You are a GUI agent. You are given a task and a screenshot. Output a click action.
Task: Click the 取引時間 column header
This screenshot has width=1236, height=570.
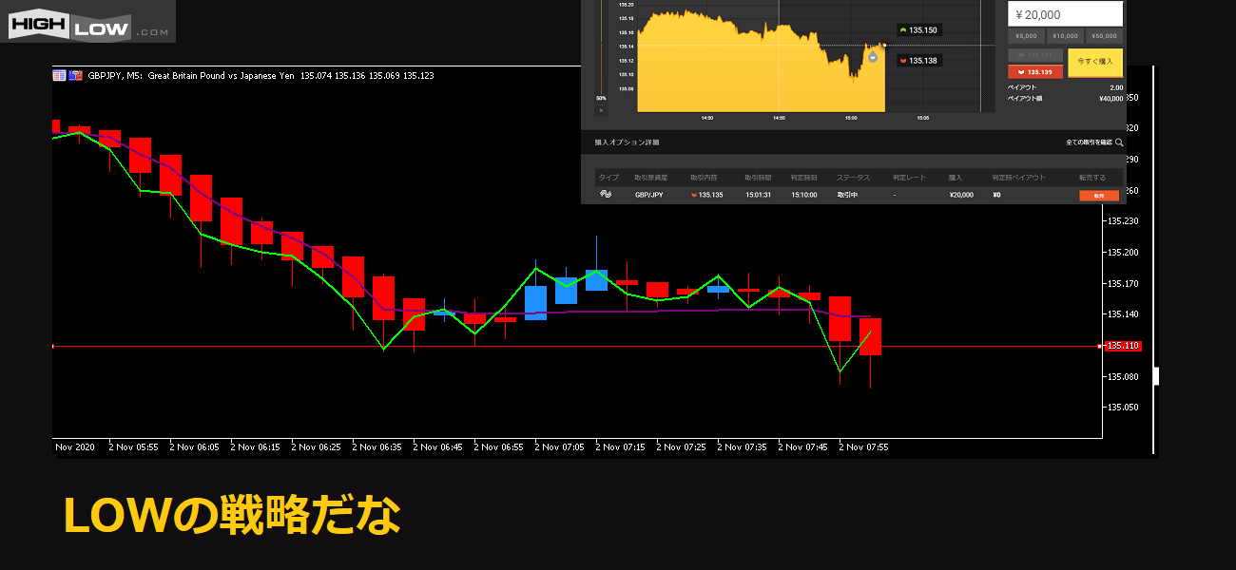click(758, 178)
